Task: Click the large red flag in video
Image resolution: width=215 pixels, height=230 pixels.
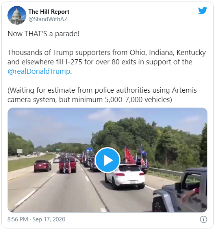Action: [x=129, y=155]
